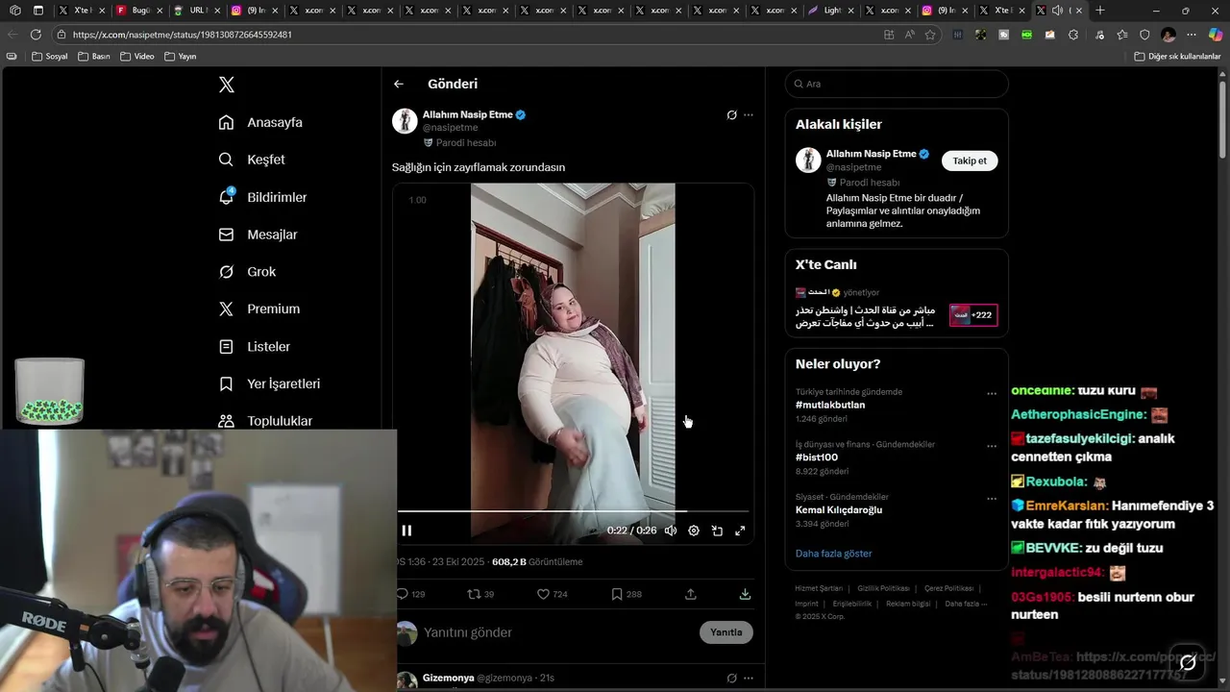Open Çerez Politikası footer link

coord(948,588)
